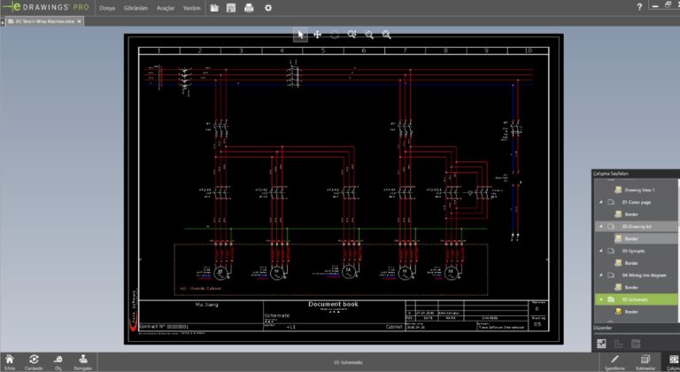This screenshot has width=680, height=372.
Task: Select the 02-Drawing list sheet
Action: pos(637,227)
